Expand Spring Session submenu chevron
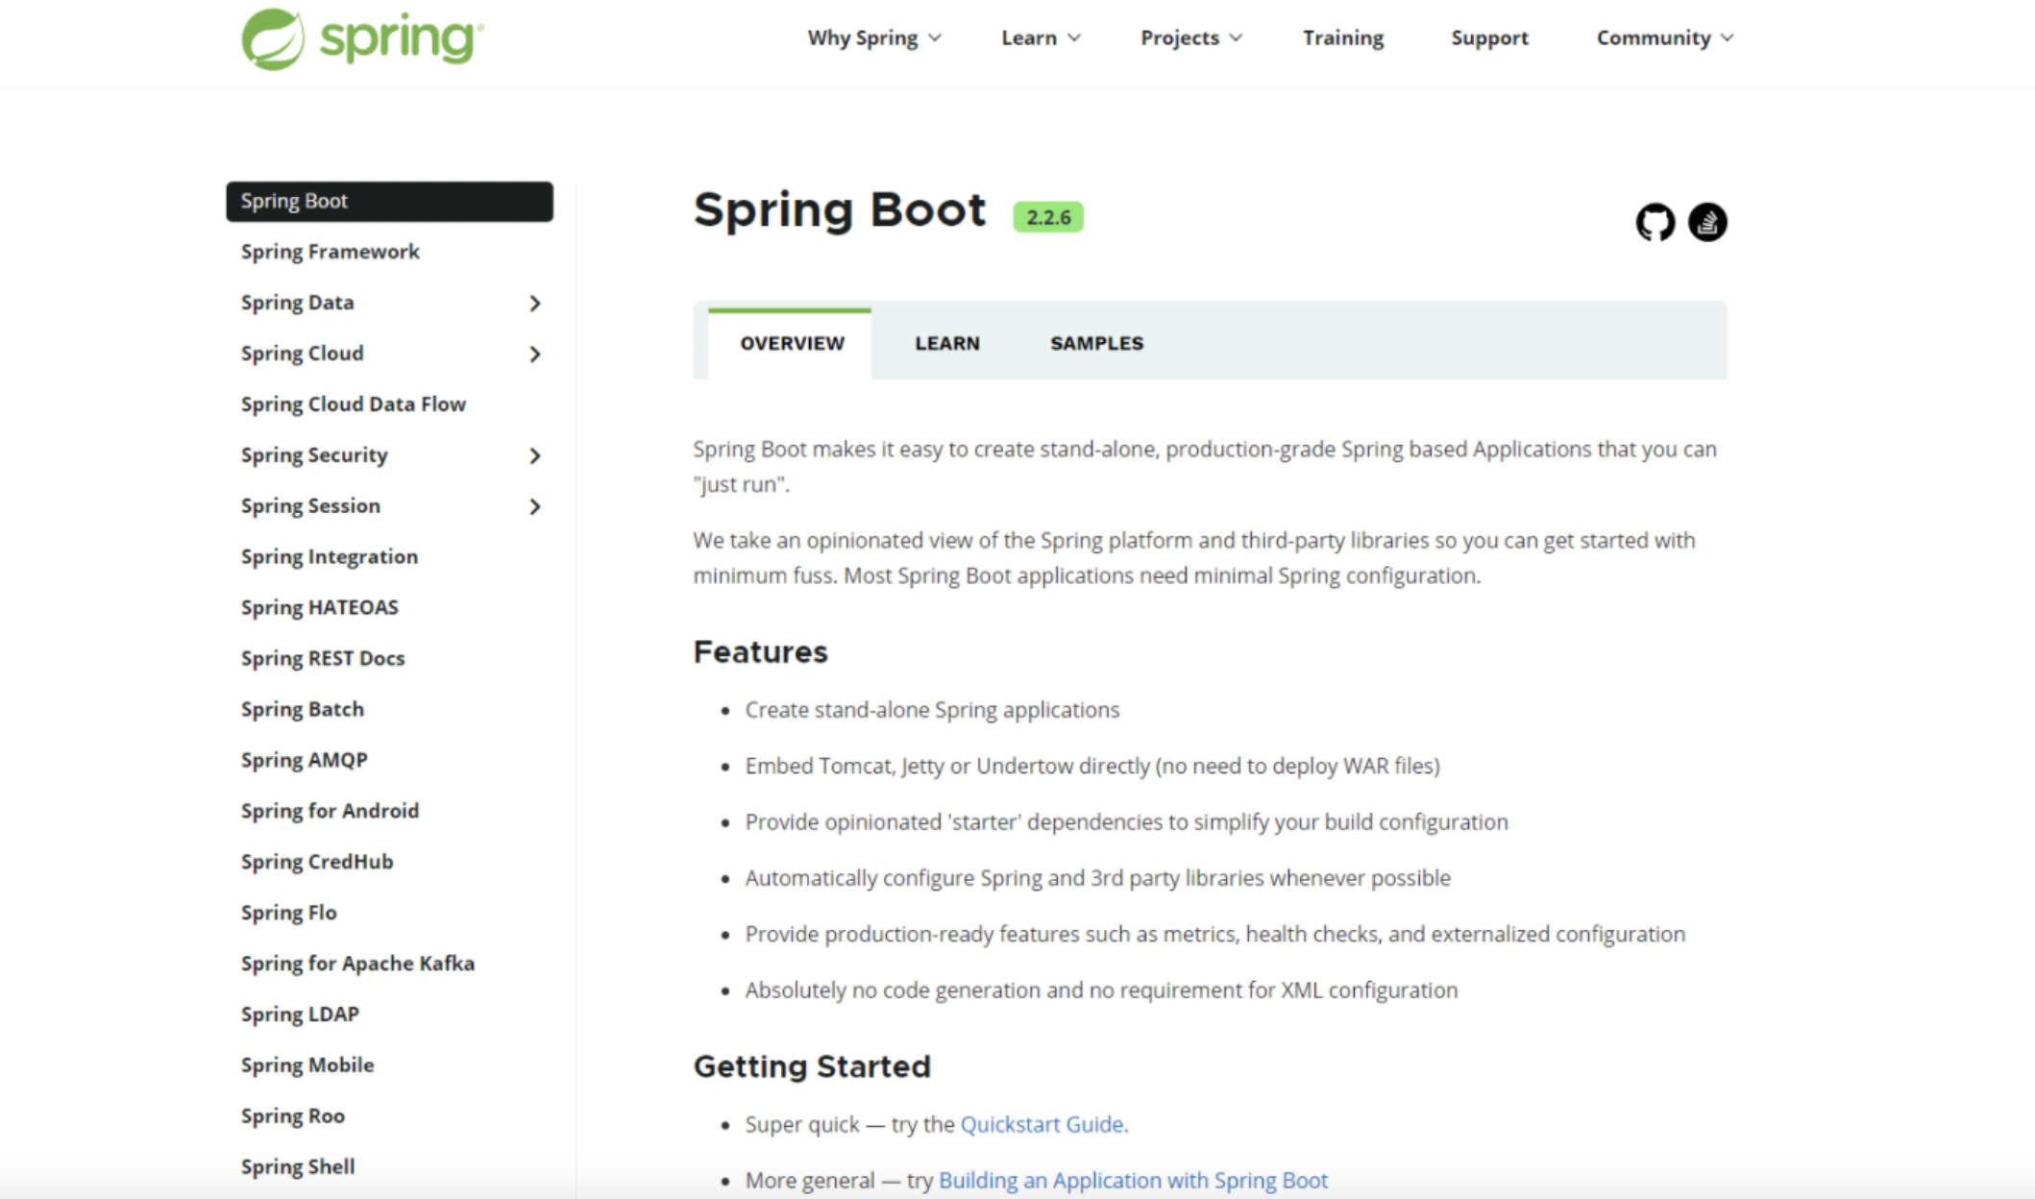This screenshot has width=2035, height=1199. pos(535,507)
